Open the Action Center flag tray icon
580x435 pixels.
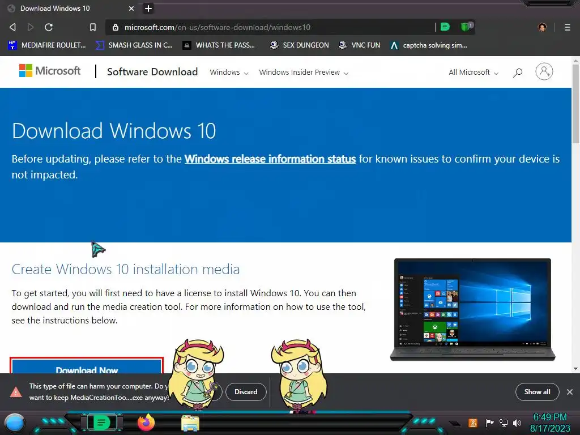489,423
